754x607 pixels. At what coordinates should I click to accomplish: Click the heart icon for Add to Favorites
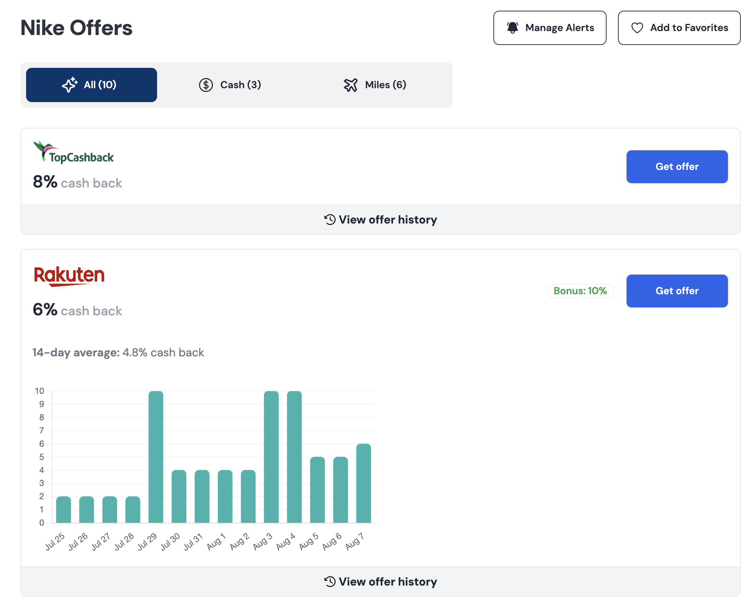point(638,28)
